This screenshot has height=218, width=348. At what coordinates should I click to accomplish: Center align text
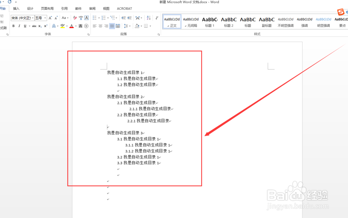[x=100, y=26]
